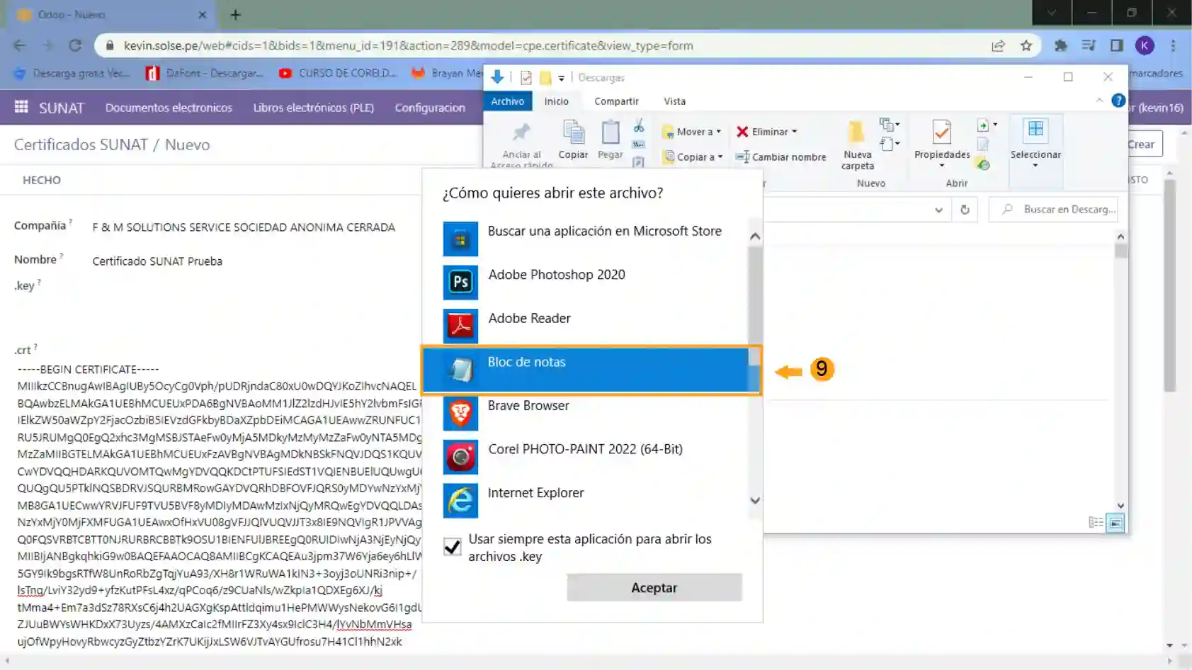
Task: Open the Configuracion menu in Odoo
Action: 430,108
